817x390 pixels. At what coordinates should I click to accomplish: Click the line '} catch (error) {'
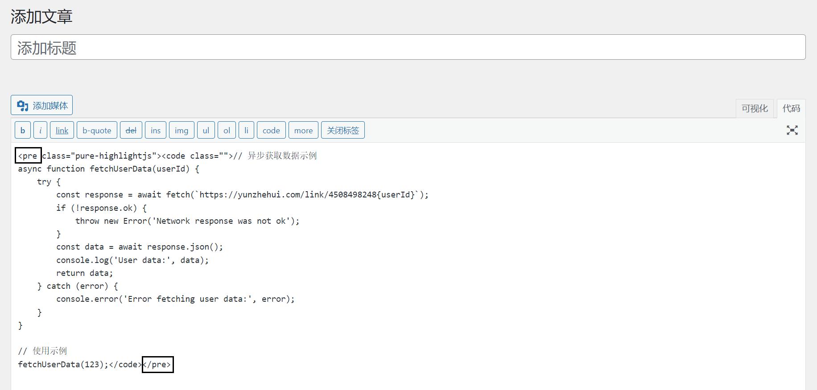click(x=78, y=286)
